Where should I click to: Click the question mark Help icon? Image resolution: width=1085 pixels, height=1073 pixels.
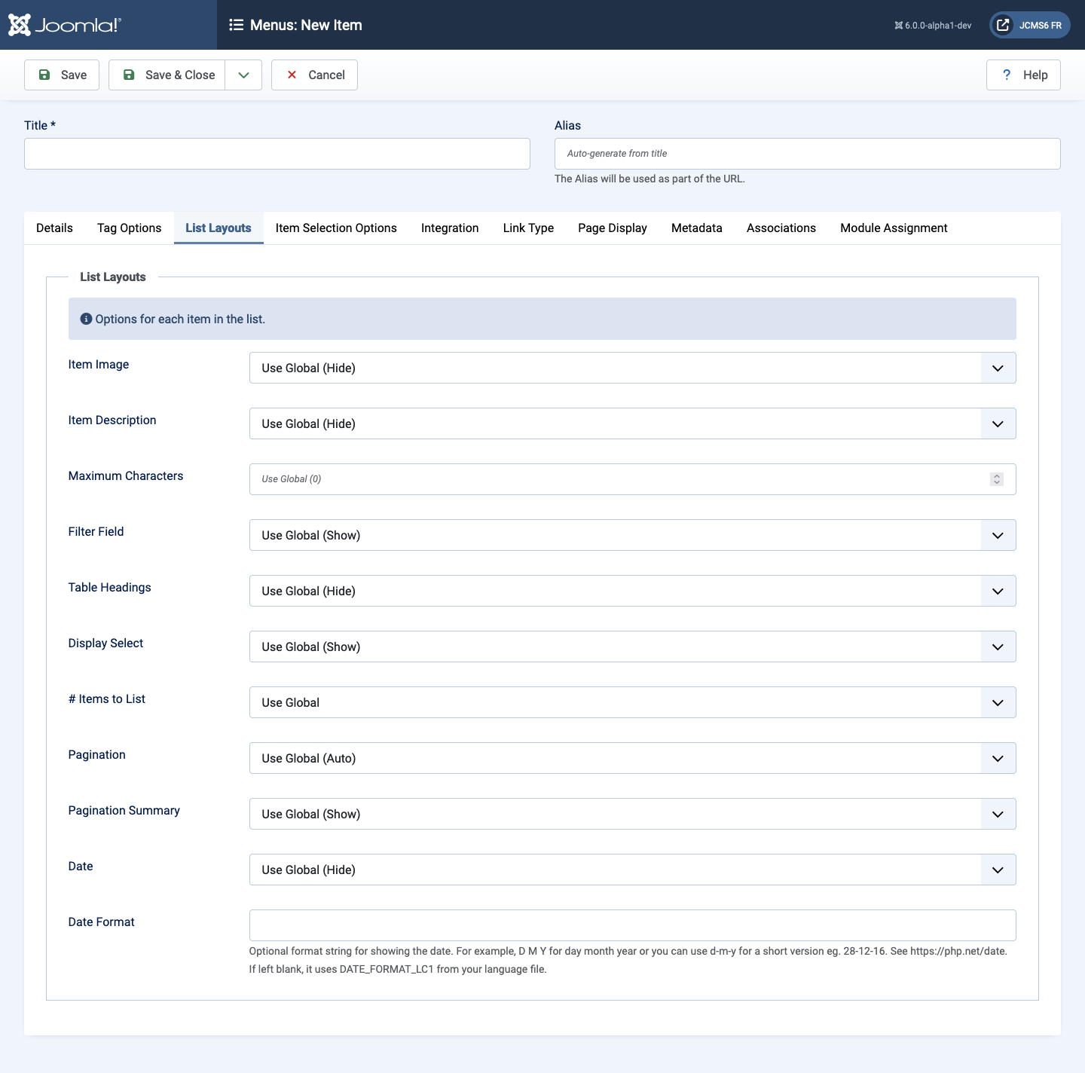pyautogui.click(x=1007, y=75)
